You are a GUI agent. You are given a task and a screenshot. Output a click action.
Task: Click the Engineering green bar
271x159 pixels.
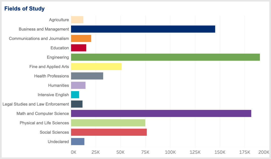pyautogui.click(x=165, y=57)
